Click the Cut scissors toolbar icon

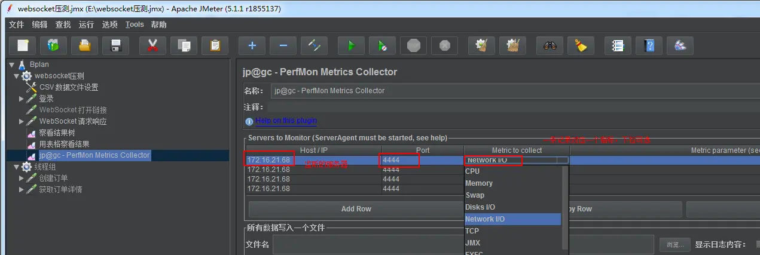(x=152, y=45)
